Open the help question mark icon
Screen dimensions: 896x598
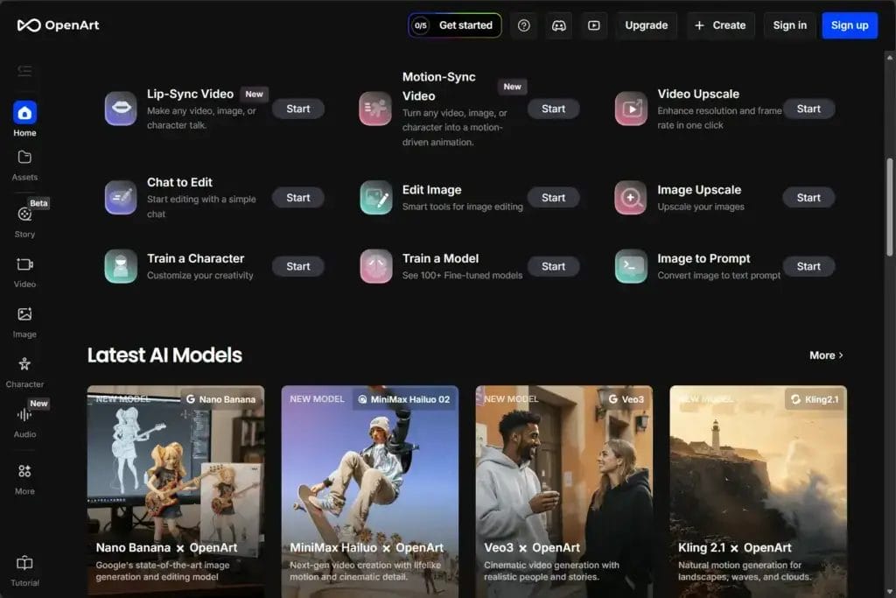point(523,25)
